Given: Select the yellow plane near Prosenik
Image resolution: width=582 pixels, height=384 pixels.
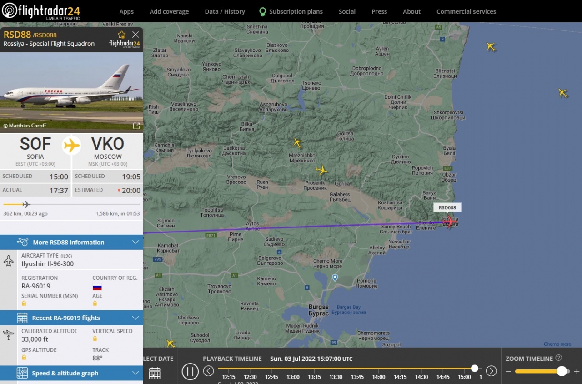Looking at the screenshot, I should (x=322, y=171).
